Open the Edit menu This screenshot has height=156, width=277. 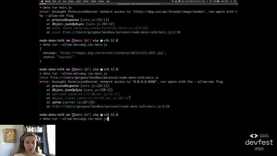[59, 1]
